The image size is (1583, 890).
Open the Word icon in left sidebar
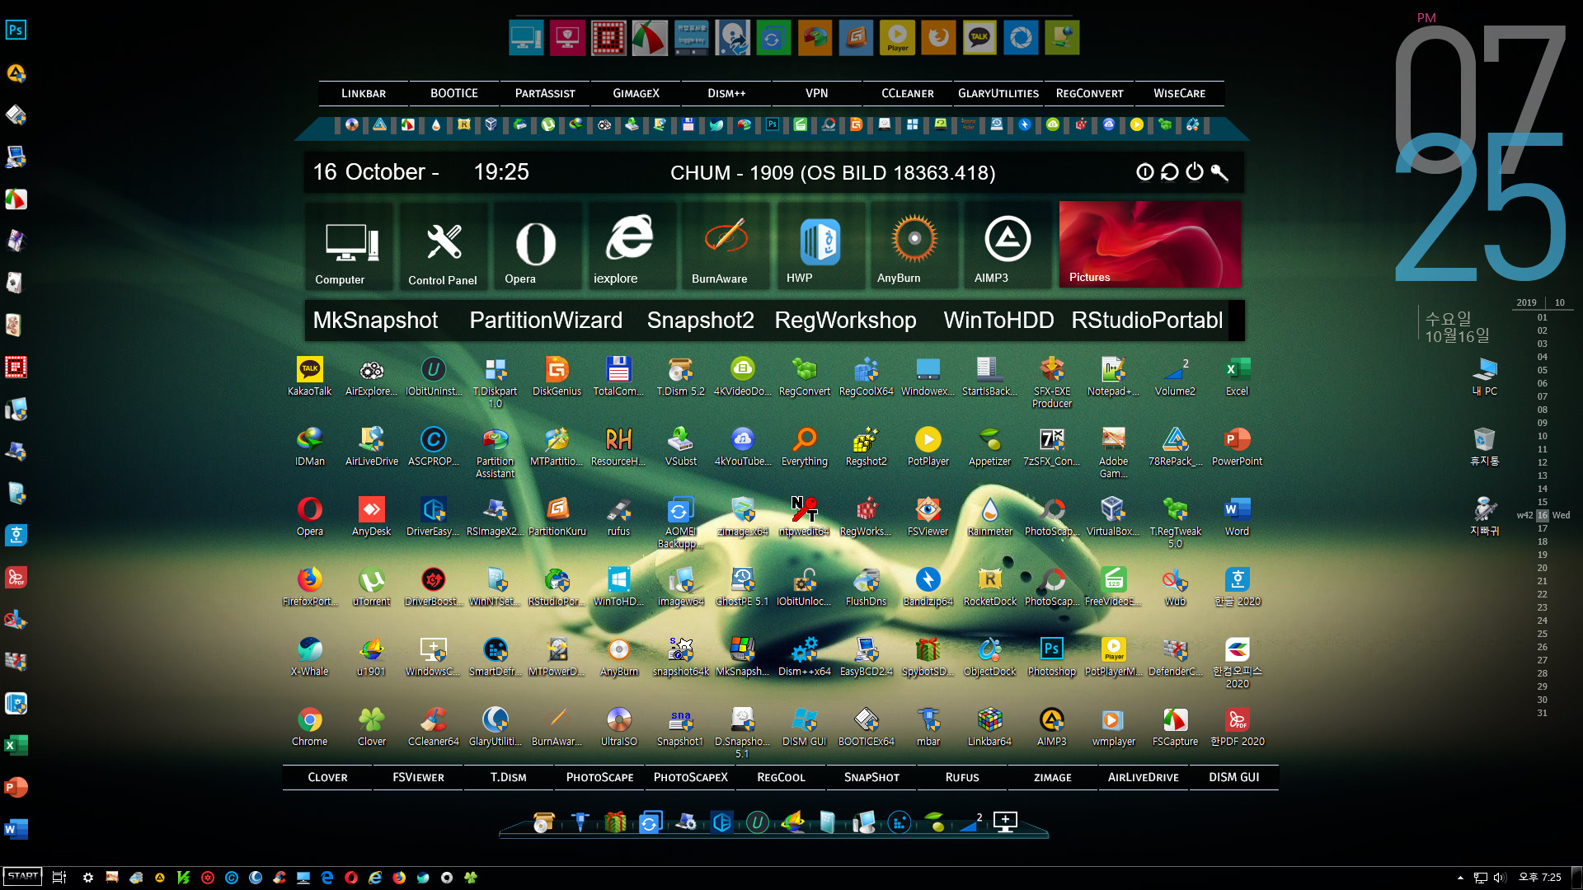[16, 829]
